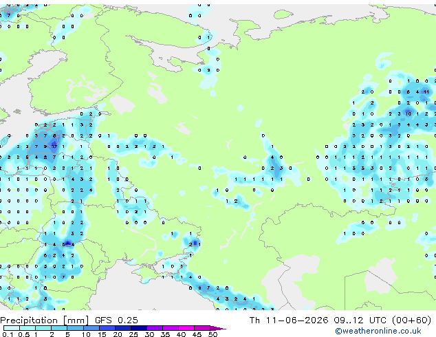Click the '50' legend scale label
This screenshot has height=337, width=436.
[x=212, y=334]
